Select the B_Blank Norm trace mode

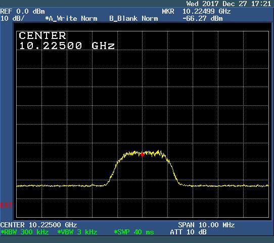133,18
